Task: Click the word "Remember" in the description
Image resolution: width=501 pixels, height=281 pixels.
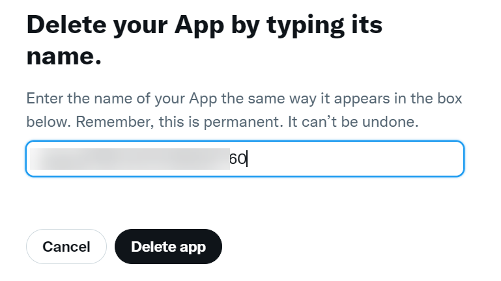Action: point(121,122)
